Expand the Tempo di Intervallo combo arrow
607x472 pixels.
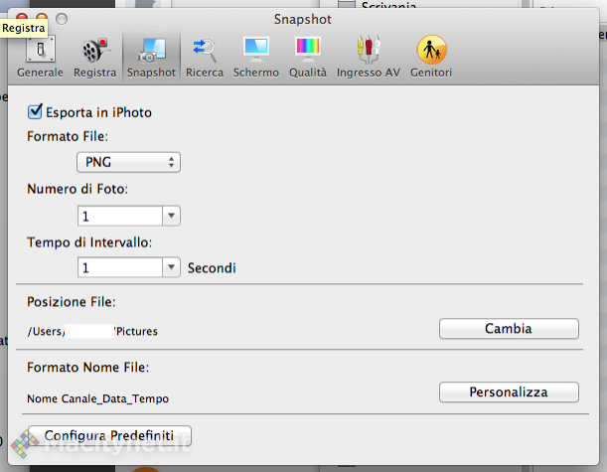pos(171,267)
